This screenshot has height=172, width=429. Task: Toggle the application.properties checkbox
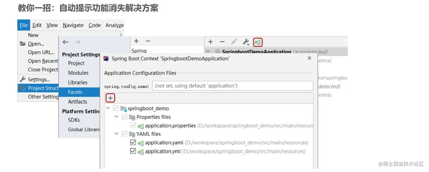(133, 125)
